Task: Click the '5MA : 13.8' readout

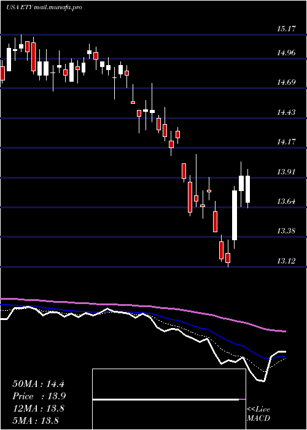Action: point(36,420)
